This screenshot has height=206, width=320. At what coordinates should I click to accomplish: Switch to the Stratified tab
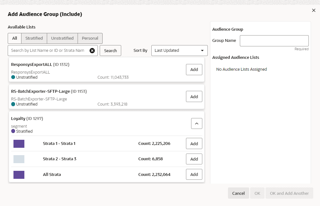click(34, 38)
